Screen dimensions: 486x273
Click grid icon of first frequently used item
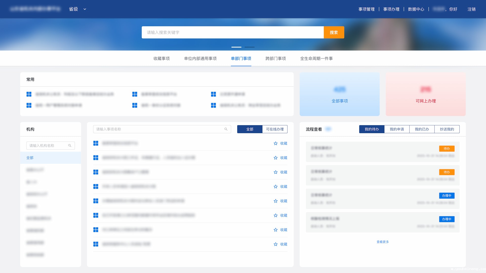click(29, 94)
